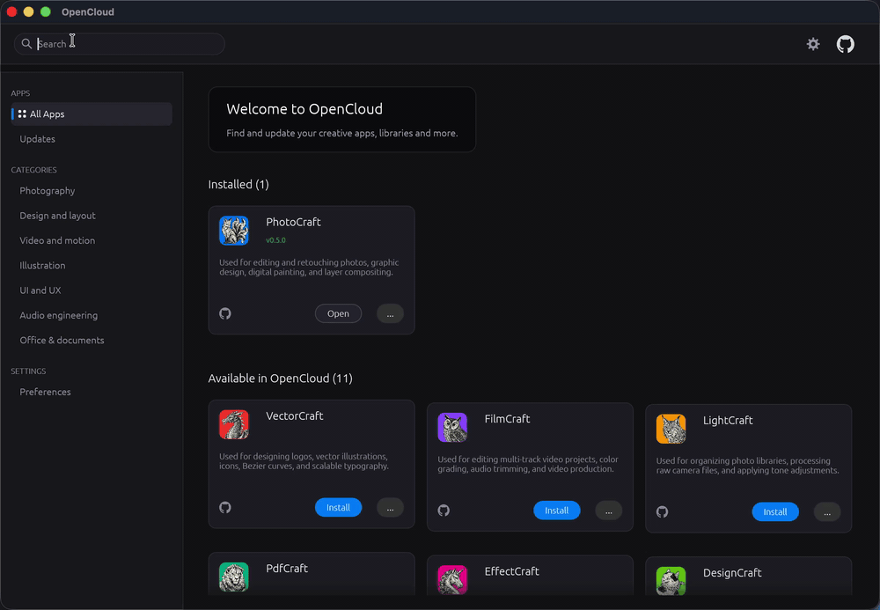This screenshot has width=880, height=610.
Task: Open the PhotoCraft app
Action: (338, 313)
